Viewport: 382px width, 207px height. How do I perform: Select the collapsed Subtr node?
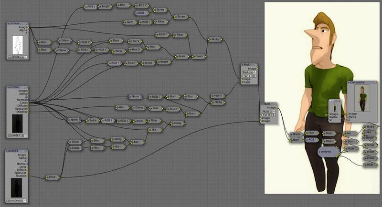[x=93, y=120]
